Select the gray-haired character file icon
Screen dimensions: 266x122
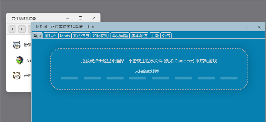click(x=17, y=45)
